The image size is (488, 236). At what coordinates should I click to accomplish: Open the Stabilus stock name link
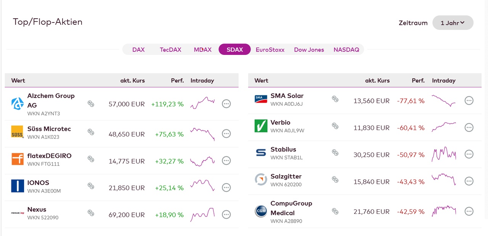point(283,149)
